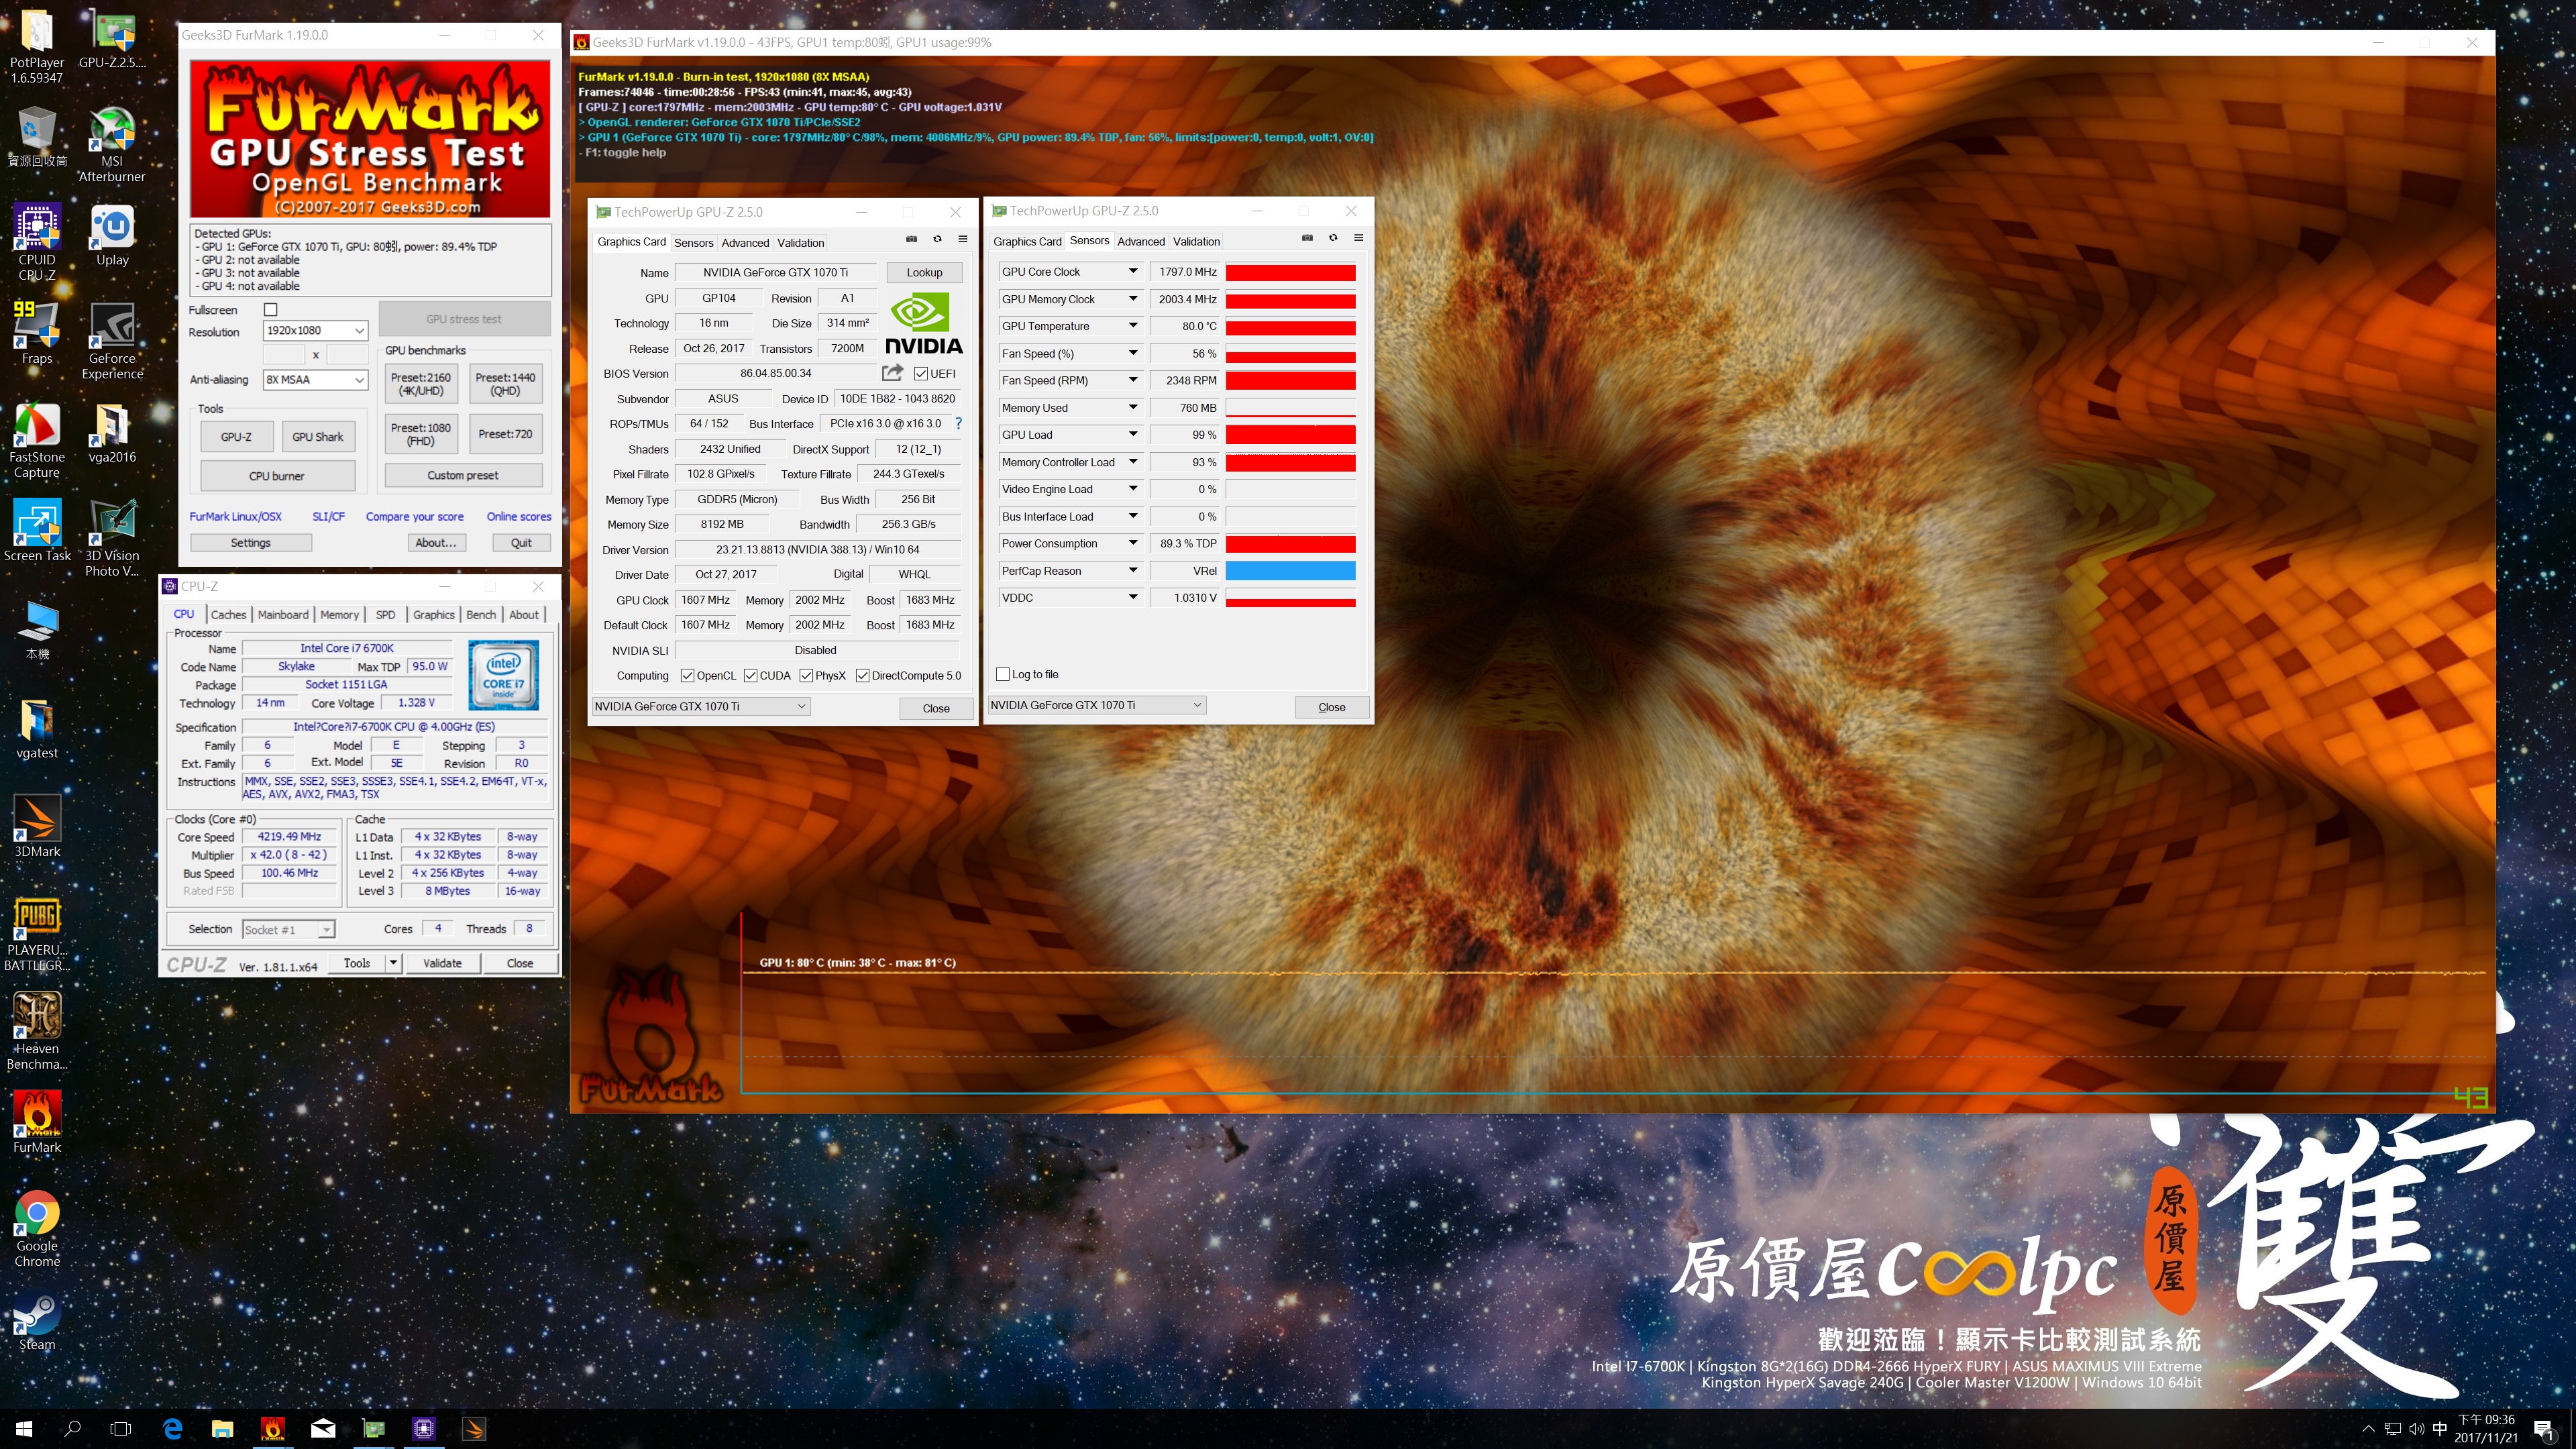The height and width of the screenshot is (1449, 2576).
Task: Toggle the Fullscreen checkbox in FurMark
Action: click(x=270, y=310)
